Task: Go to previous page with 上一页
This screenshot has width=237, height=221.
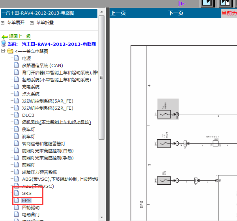Action: (x=118, y=13)
